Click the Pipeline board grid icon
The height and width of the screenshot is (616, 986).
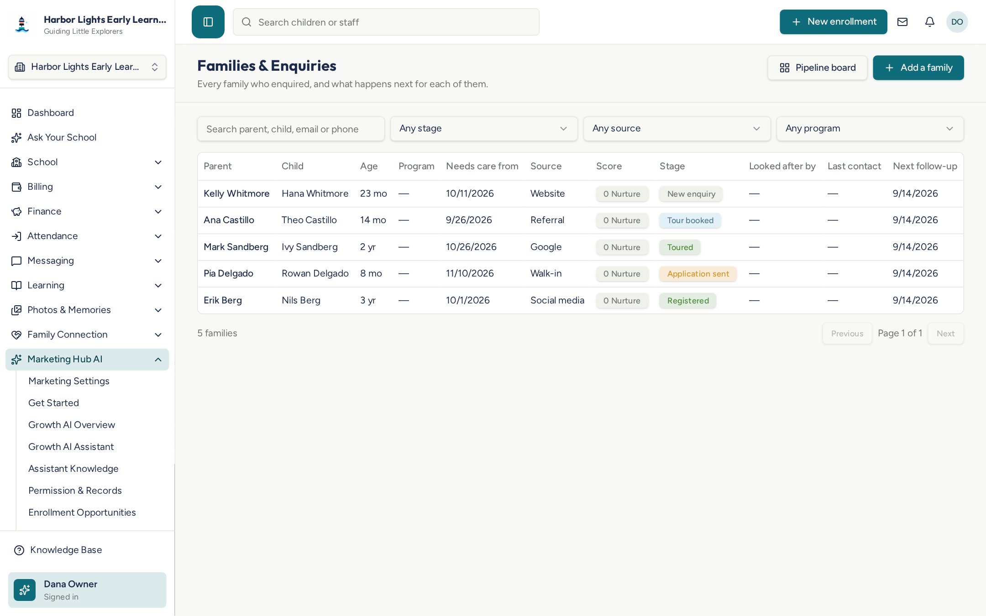coord(785,68)
